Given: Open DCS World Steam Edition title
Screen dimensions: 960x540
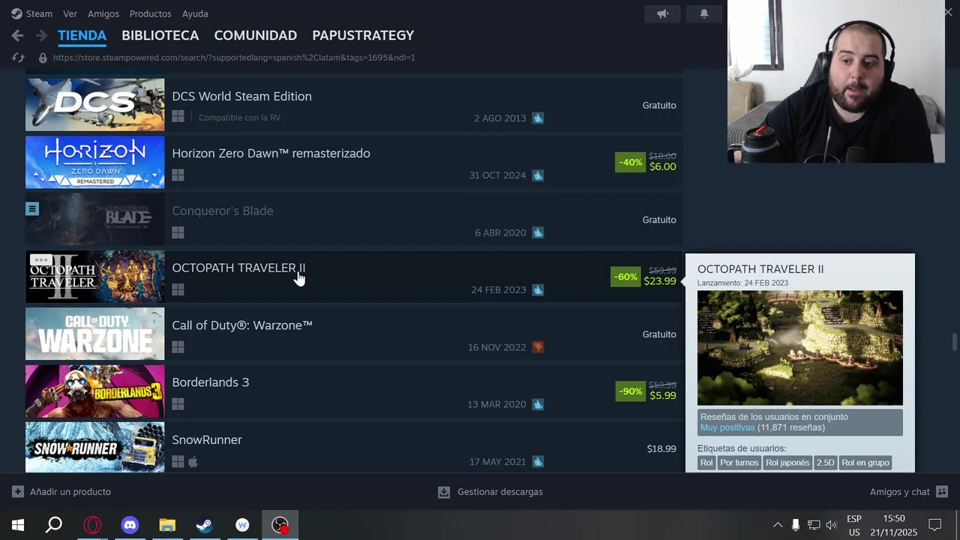Looking at the screenshot, I should click(x=241, y=96).
